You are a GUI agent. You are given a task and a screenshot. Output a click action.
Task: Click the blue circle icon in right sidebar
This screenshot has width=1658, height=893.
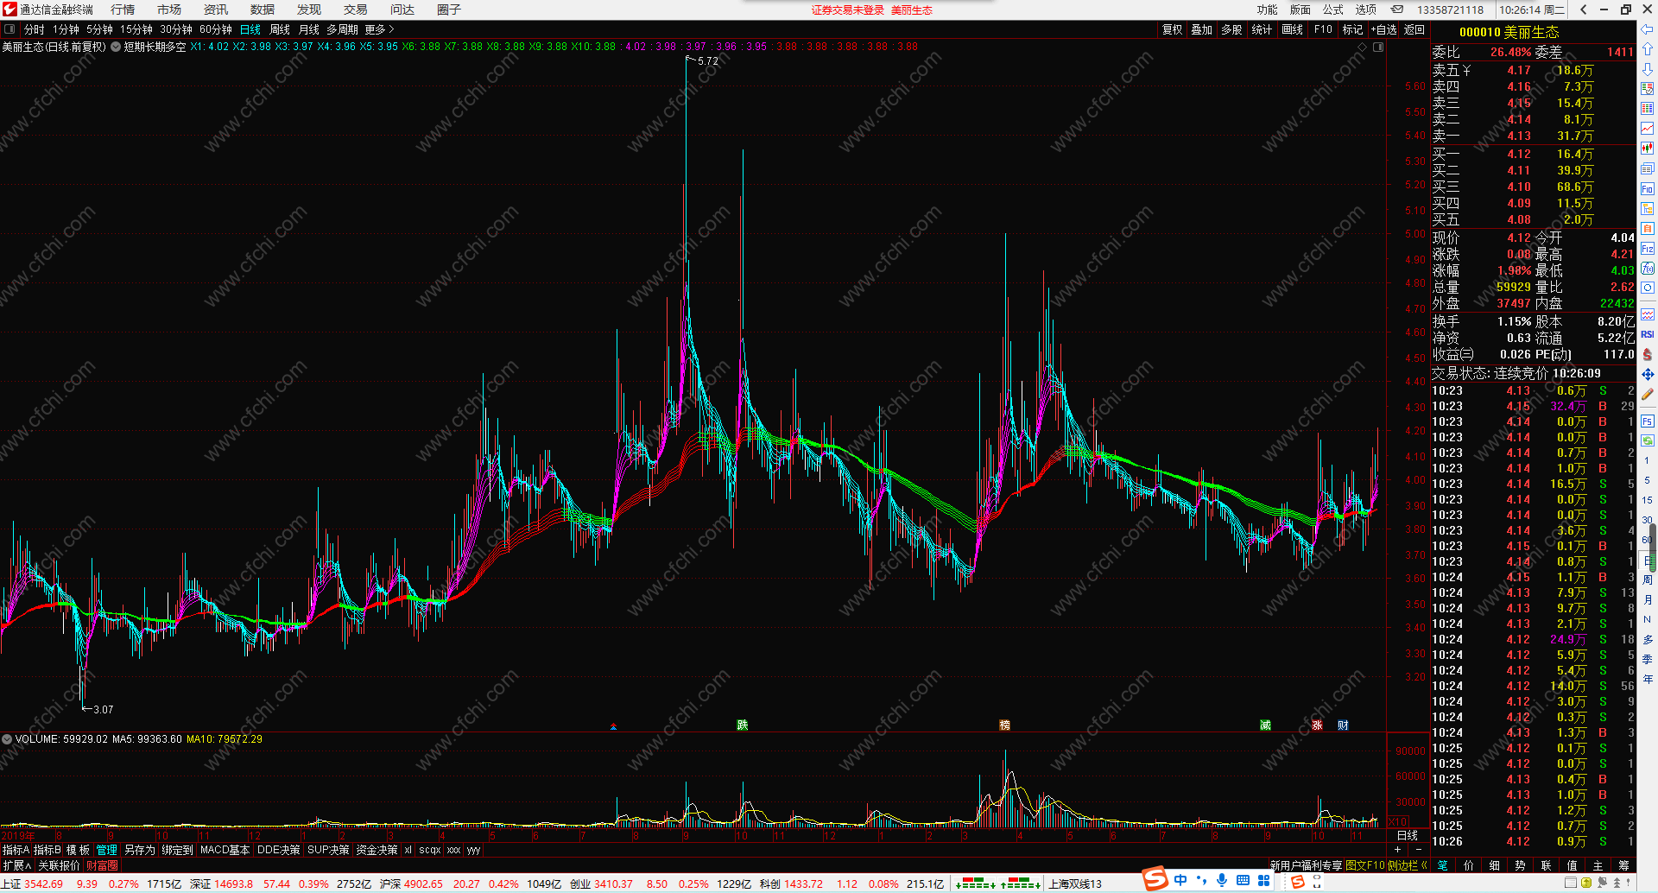point(1648,288)
